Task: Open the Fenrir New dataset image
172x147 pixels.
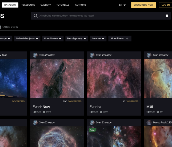Action: point(57,78)
